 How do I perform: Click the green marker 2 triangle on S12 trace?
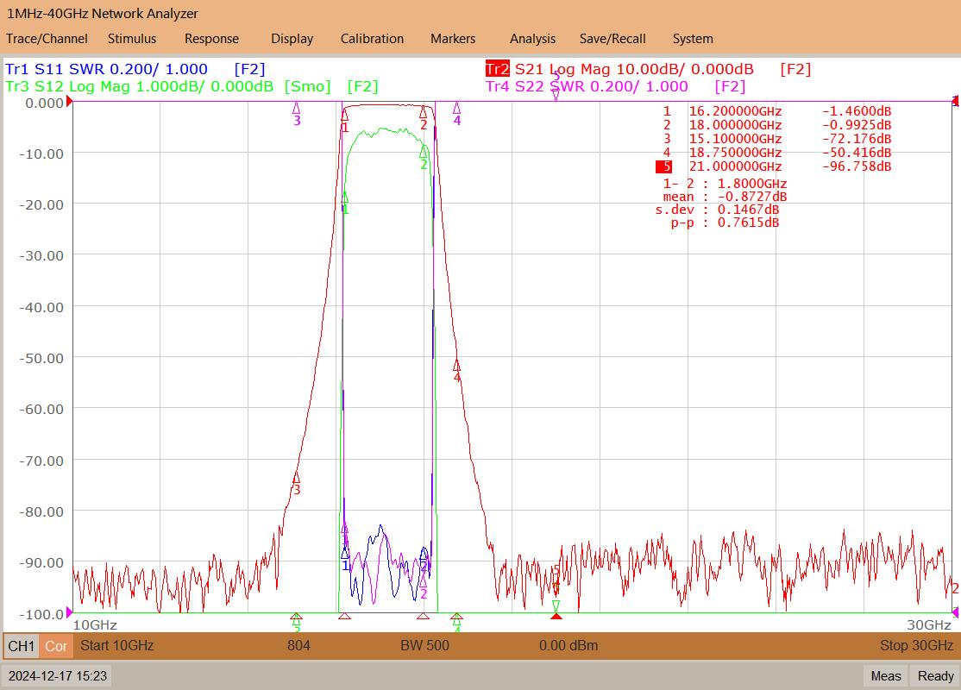pyautogui.click(x=423, y=151)
